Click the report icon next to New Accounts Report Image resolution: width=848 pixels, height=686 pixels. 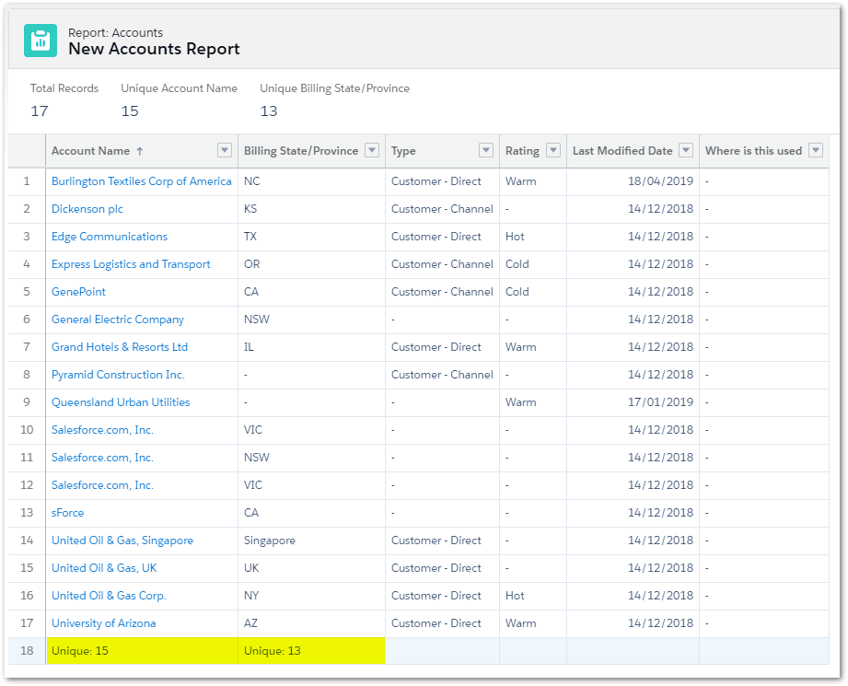point(41,41)
